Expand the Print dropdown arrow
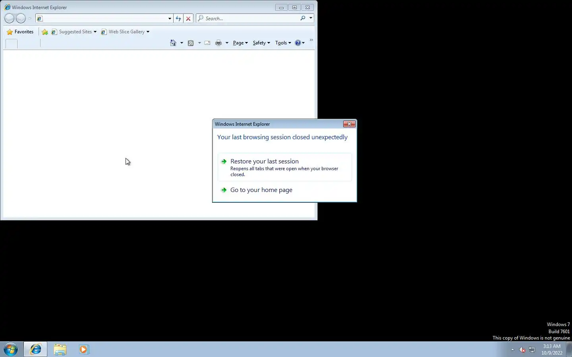572x357 pixels. 227,43
